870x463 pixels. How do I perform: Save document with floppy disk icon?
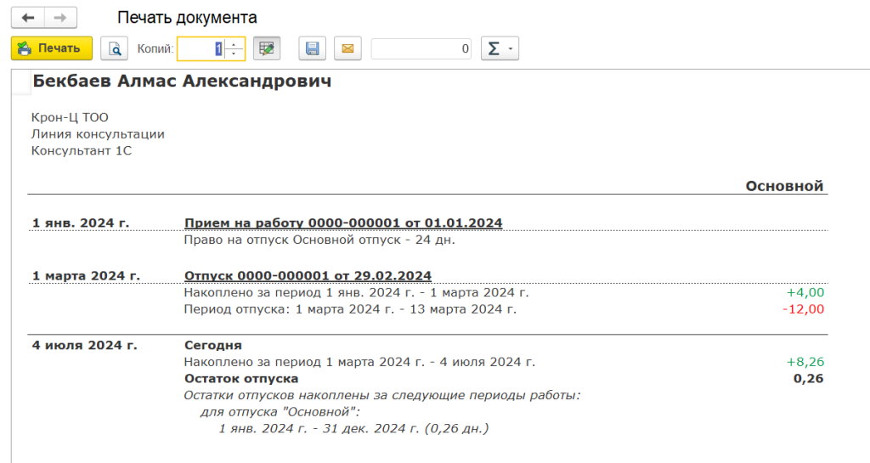(312, 48)
